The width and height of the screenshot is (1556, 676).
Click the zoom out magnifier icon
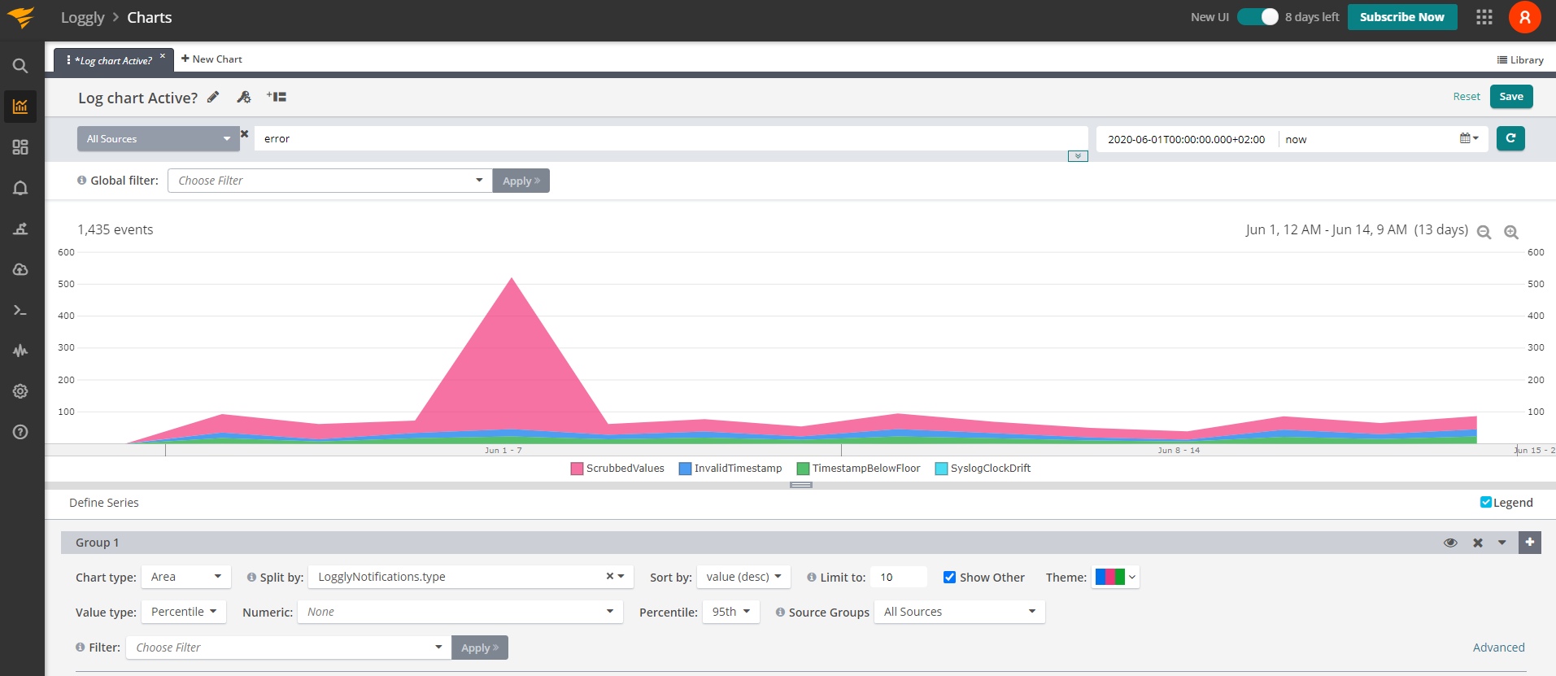[x=1484, y=232]
